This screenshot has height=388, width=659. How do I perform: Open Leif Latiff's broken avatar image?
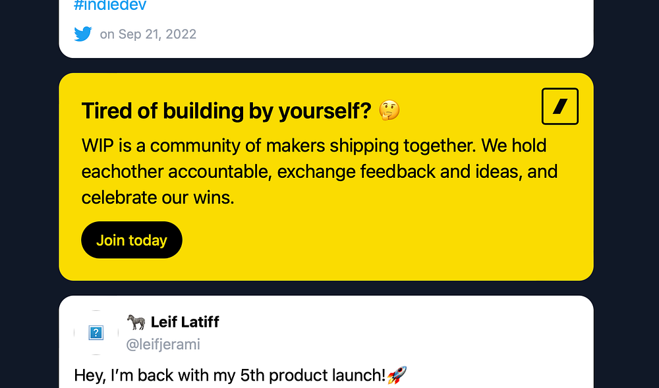click(96, 333)
